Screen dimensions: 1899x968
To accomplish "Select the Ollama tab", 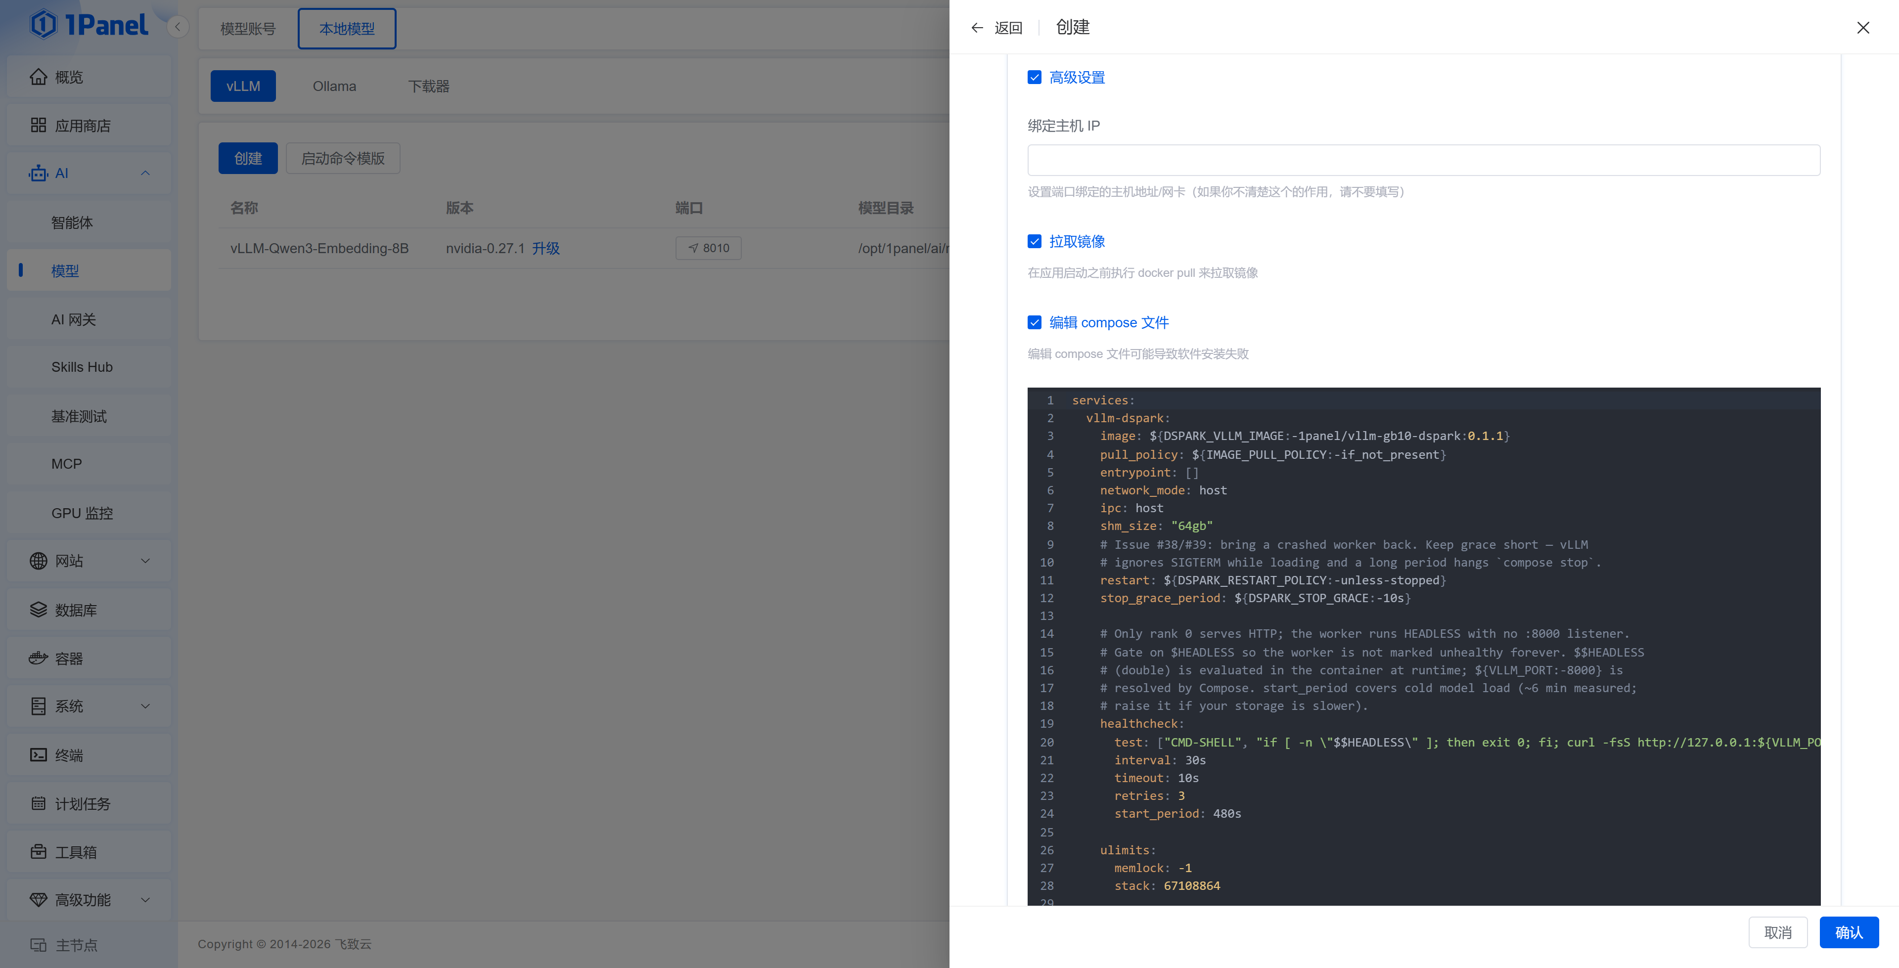I will click(334, 86).
